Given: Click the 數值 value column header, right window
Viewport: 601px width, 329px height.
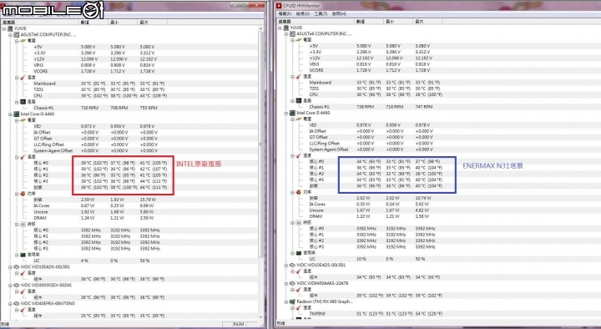Looking at the screenshot, I should coord(368,22).
